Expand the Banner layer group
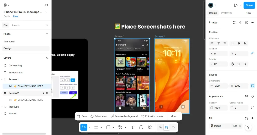This screenshot has width=257, height=135. point(2,113)
